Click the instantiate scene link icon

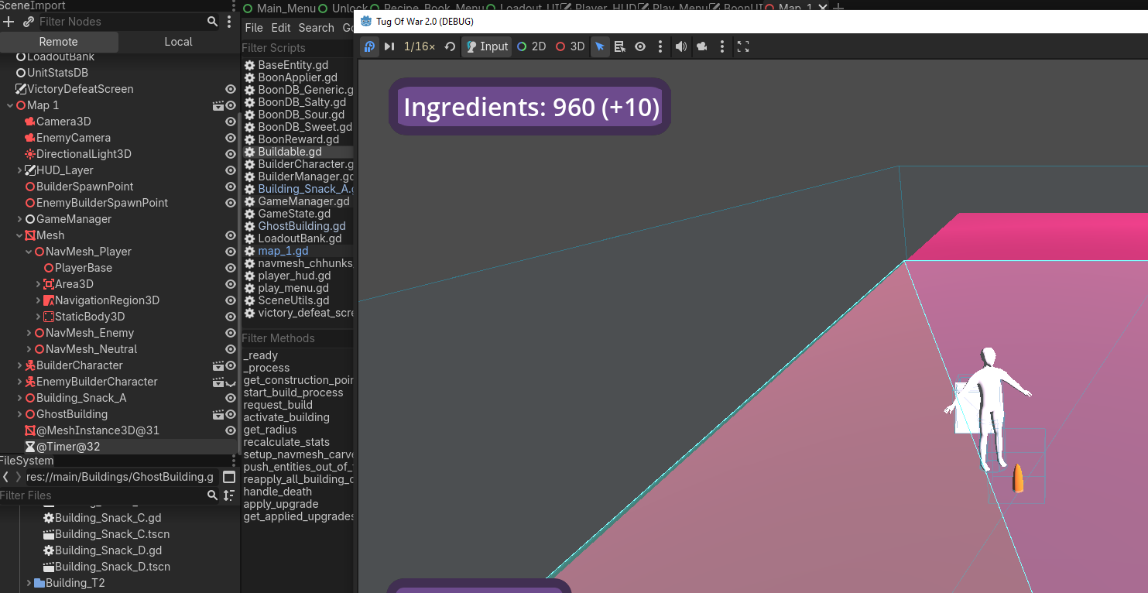click(x=29, y=22)
